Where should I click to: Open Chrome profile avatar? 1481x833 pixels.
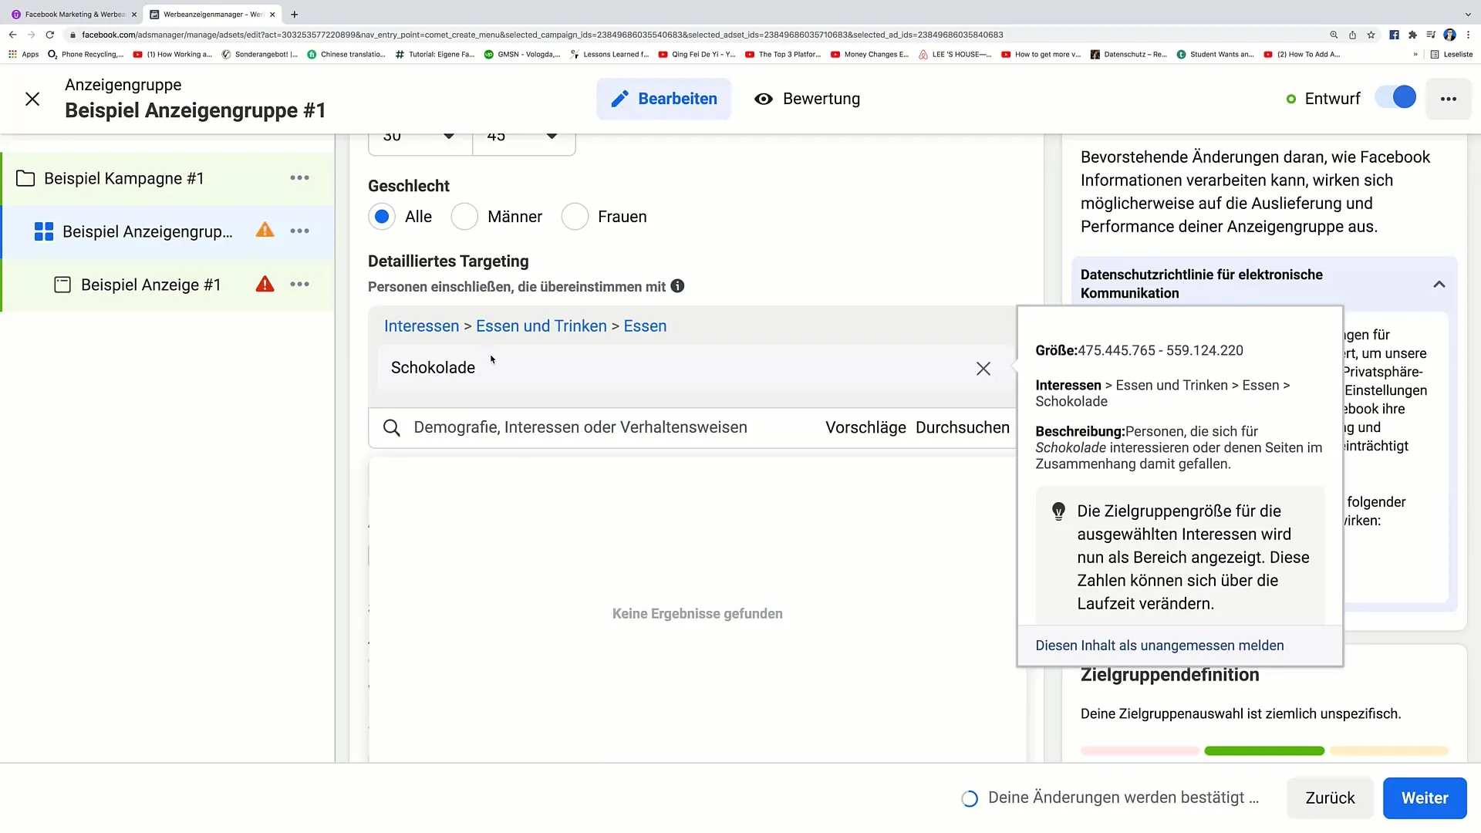point(1449,35)
